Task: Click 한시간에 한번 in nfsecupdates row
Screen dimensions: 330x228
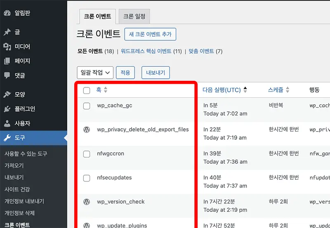Action: tap(284, 178)
